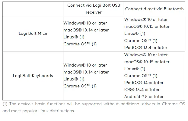Click the "Android 8 or later" entry

point(144,96)
